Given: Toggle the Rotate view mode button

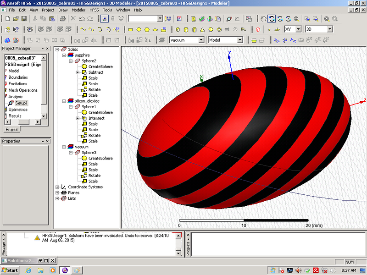Looking at the screenshot, I should [x=272, y=19].
